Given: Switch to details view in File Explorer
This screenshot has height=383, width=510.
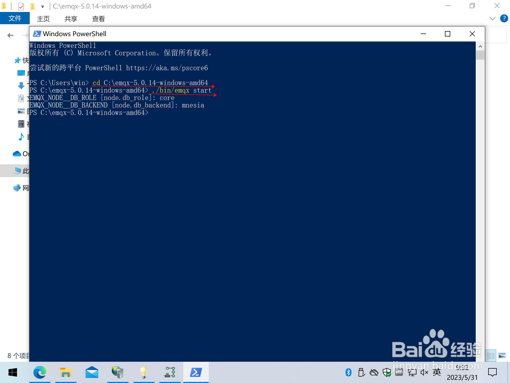Looking at the screenshot, I should tap(491, 356).
